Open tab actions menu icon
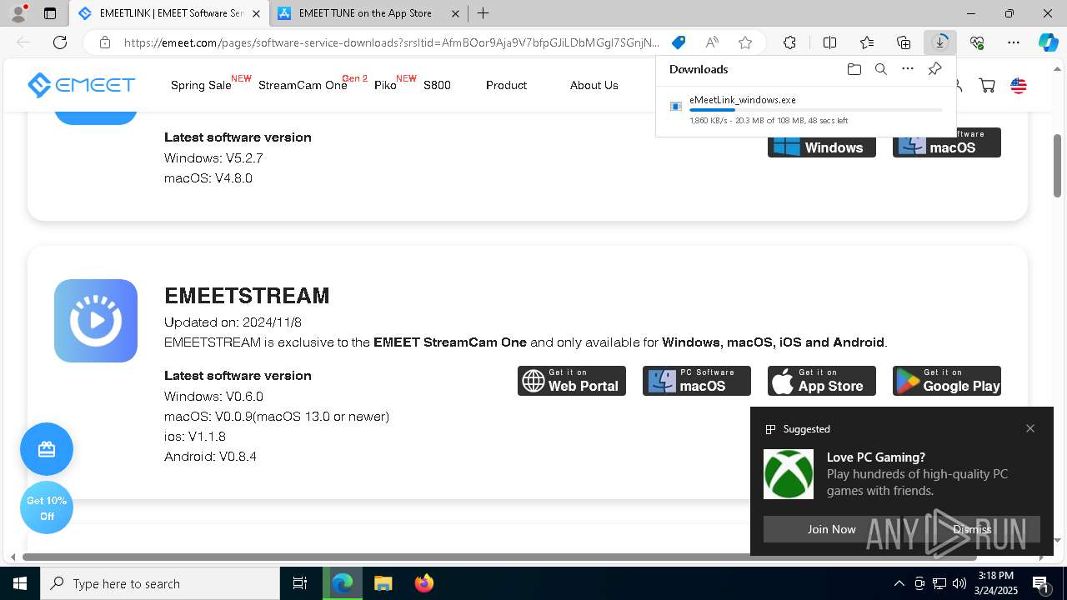 50,13
